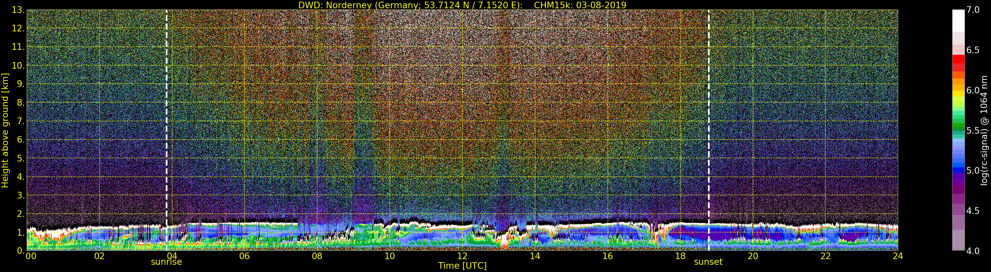This screenshot has width=991, height=272.
Task: Click the 'CHM15k: 03-08-2019' title text
Action: 580,5
